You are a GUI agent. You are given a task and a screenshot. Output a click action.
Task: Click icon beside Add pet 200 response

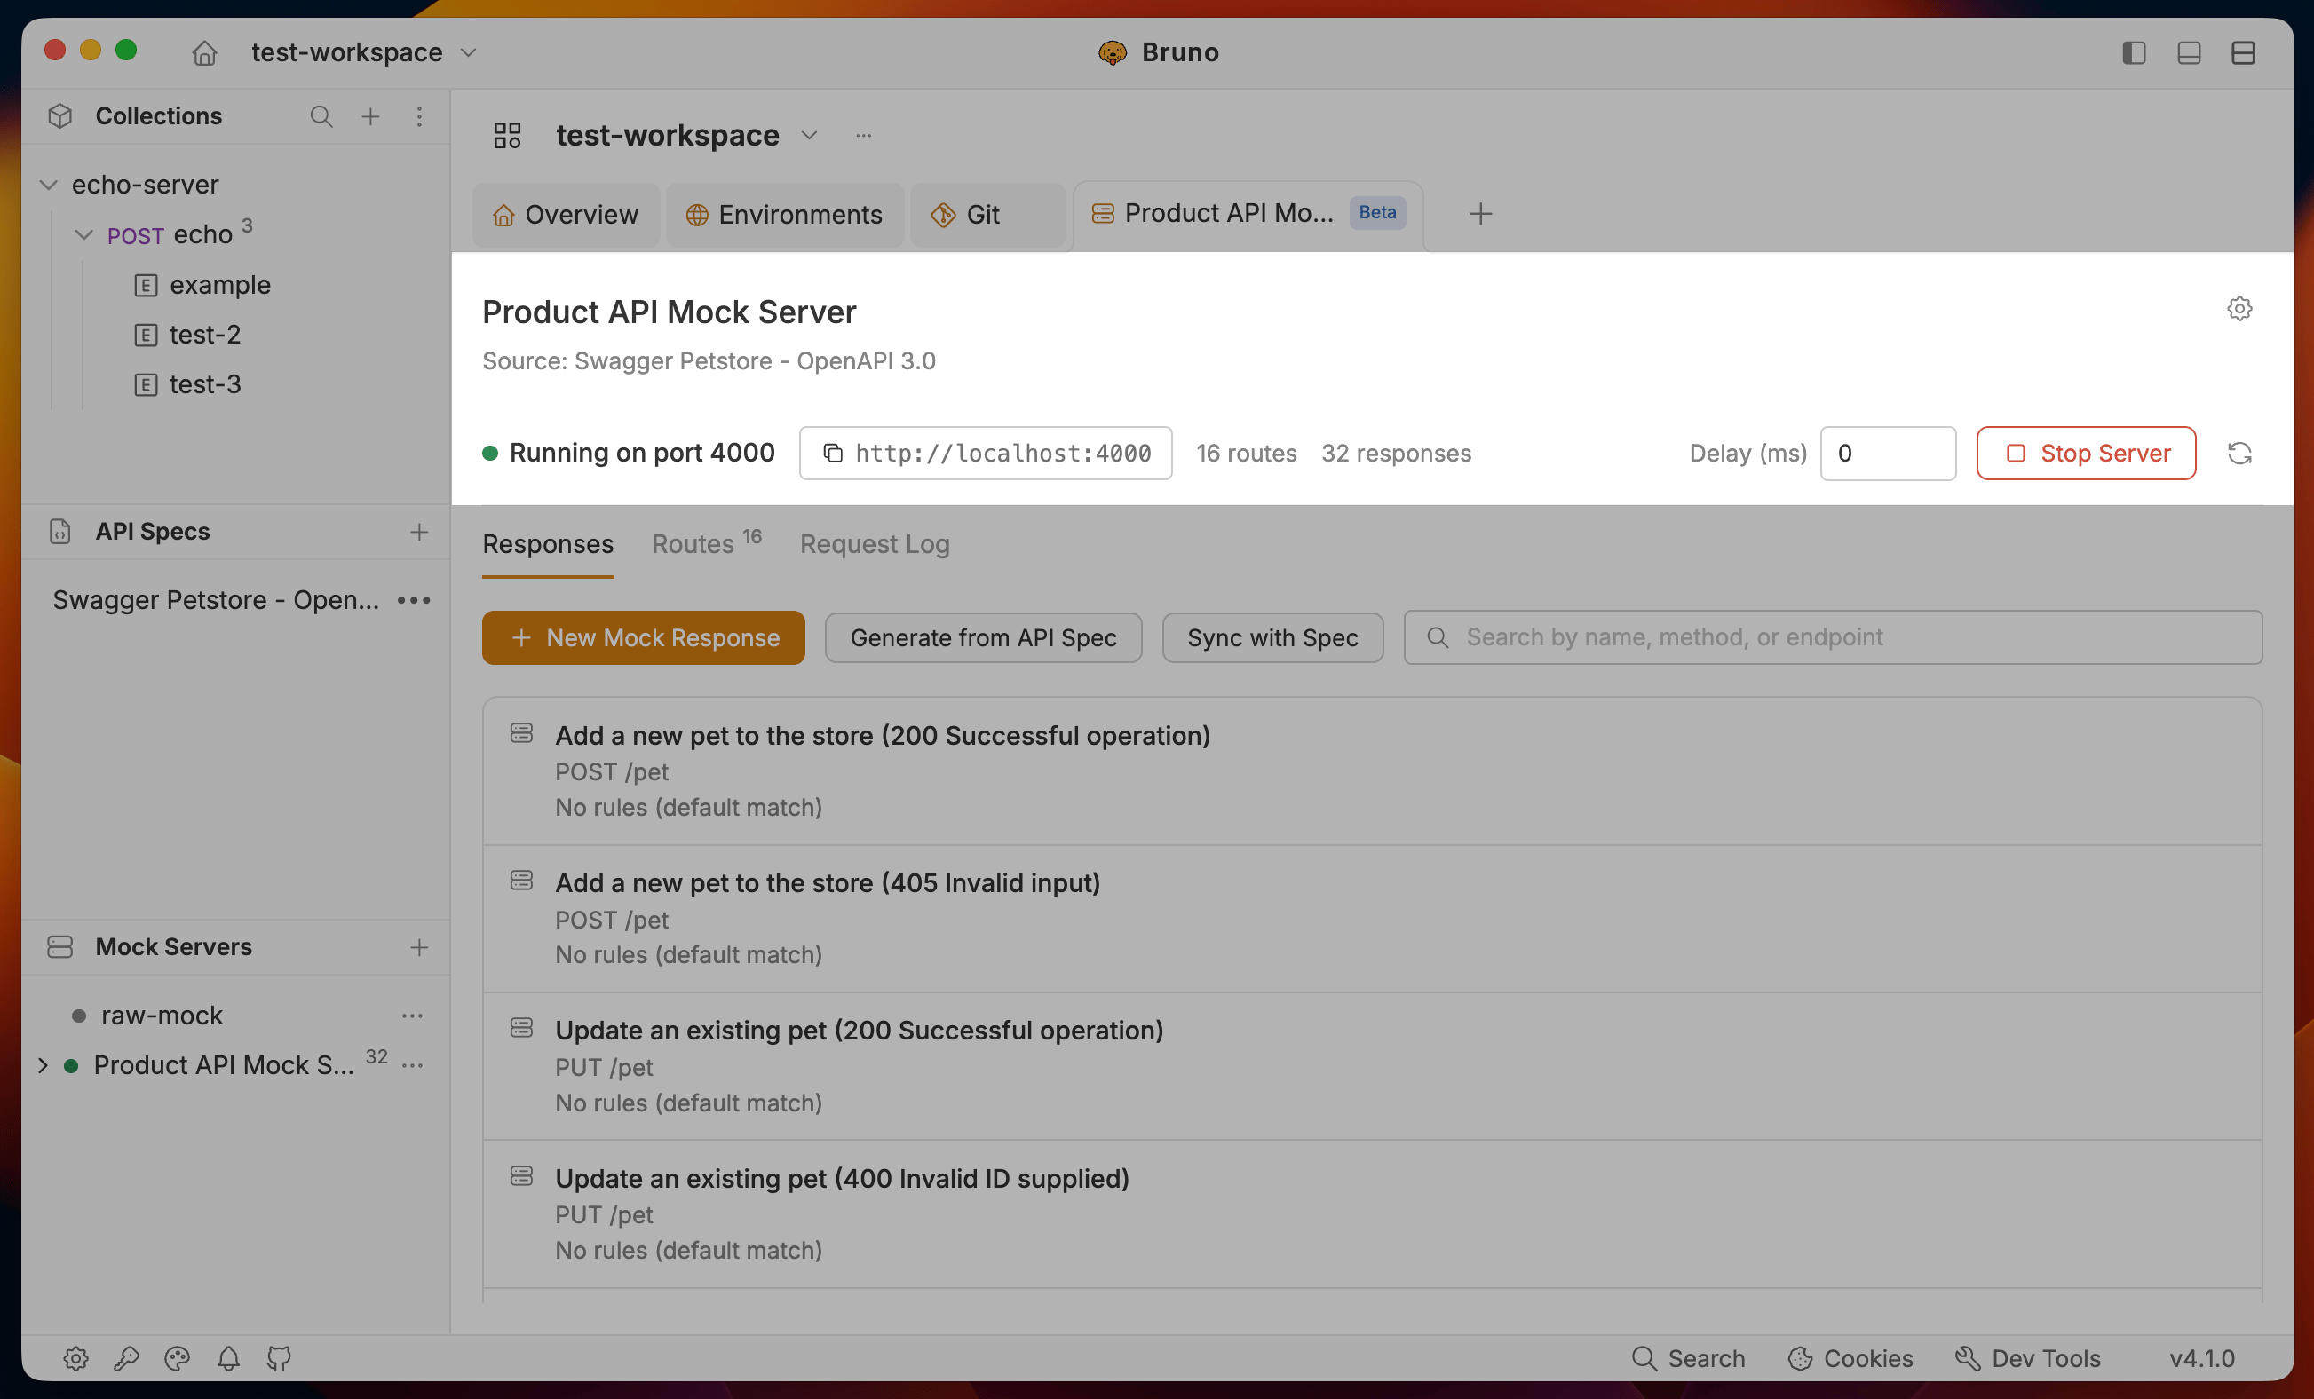pos(521,733)
